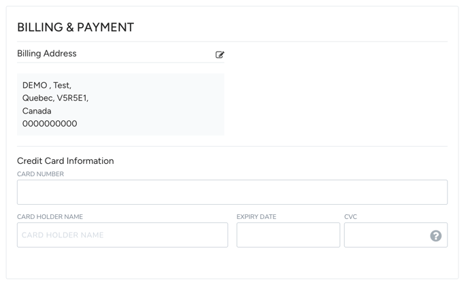This screenshot has height=287, width=468.
Task: Click the edit billing address pencil icon
Action: (220, 54)
